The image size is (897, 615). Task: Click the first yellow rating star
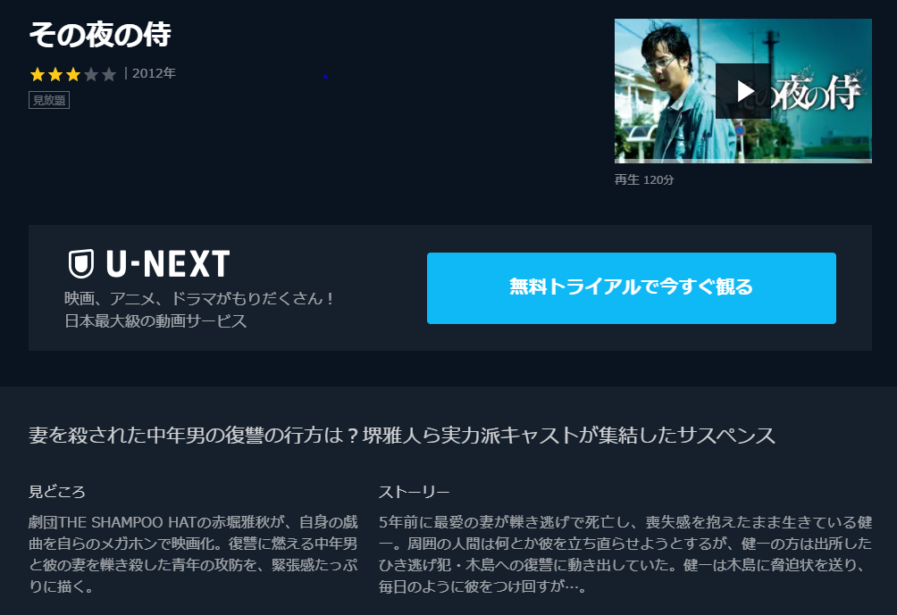(x=38, y=74)
